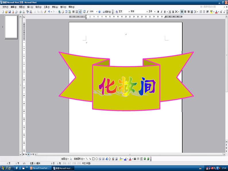Click the Save icon in the toolbar
228x171 pixels.
coord(9,12)
